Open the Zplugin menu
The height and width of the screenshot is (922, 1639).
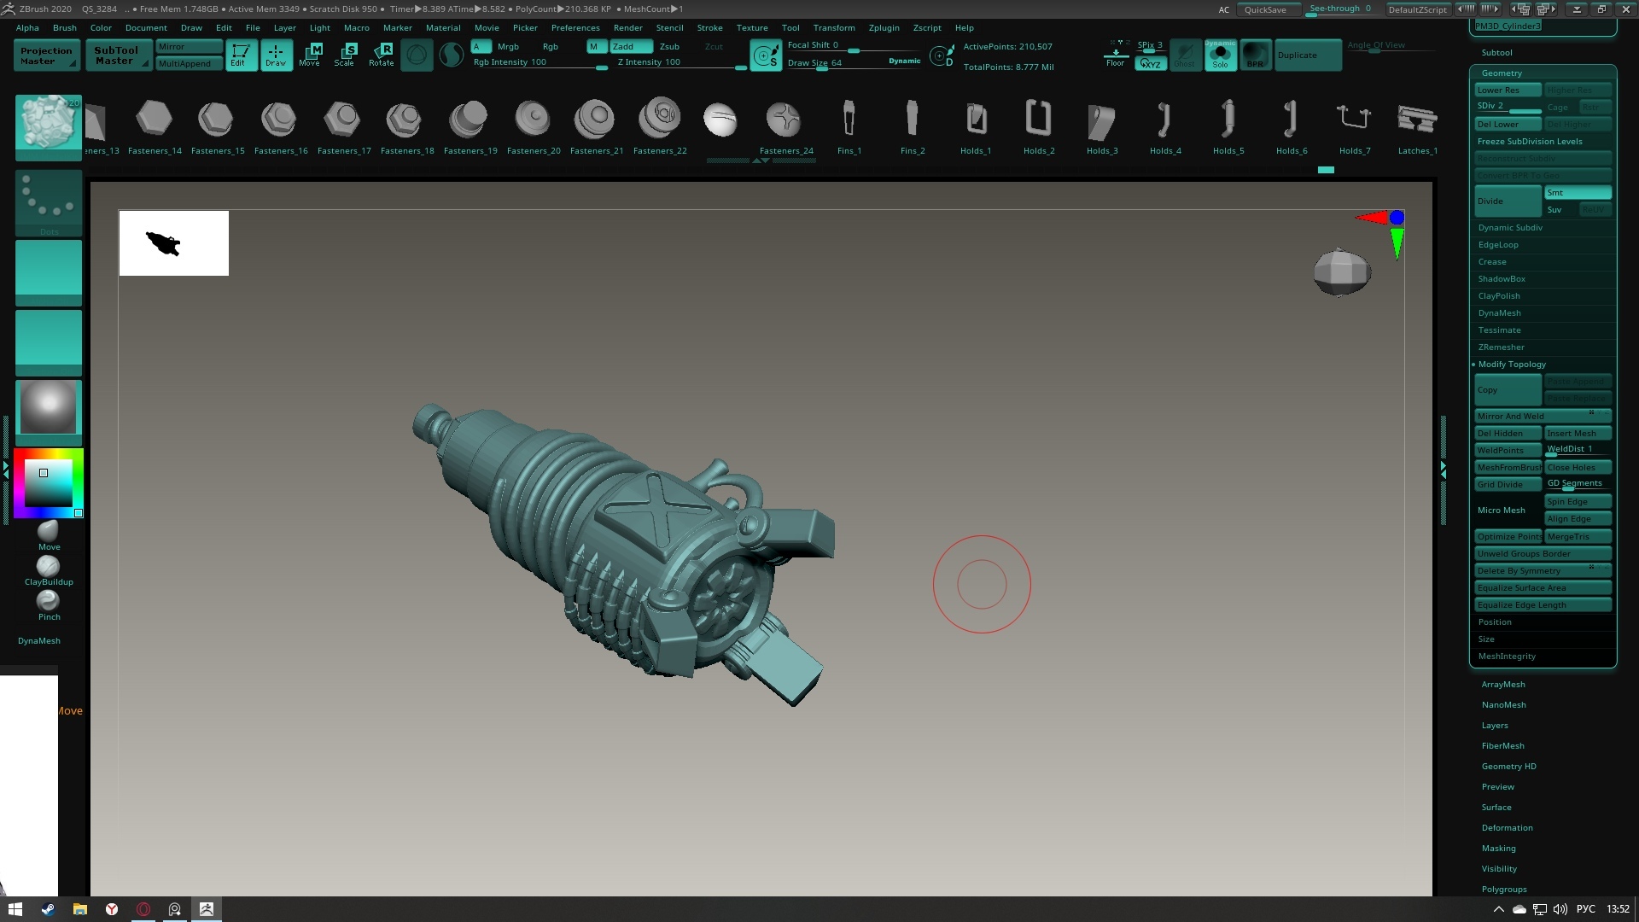(884, 28)
